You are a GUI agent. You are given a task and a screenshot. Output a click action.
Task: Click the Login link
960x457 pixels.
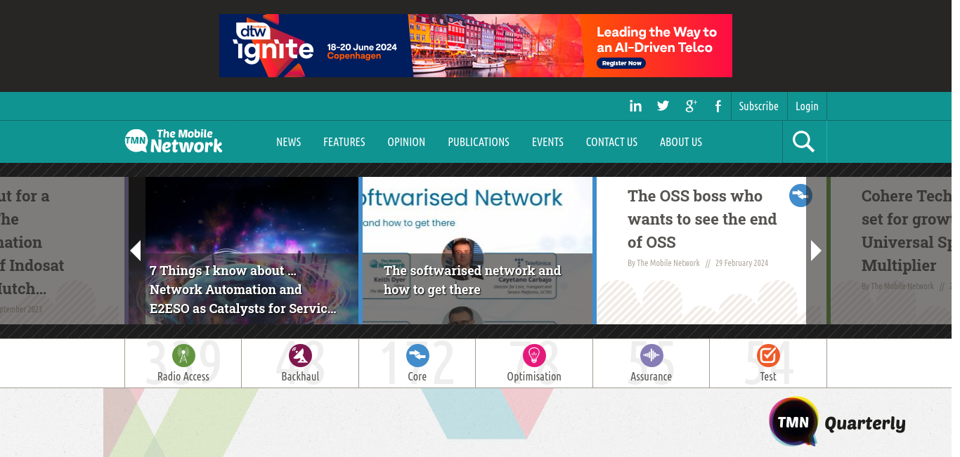[807, 106]
